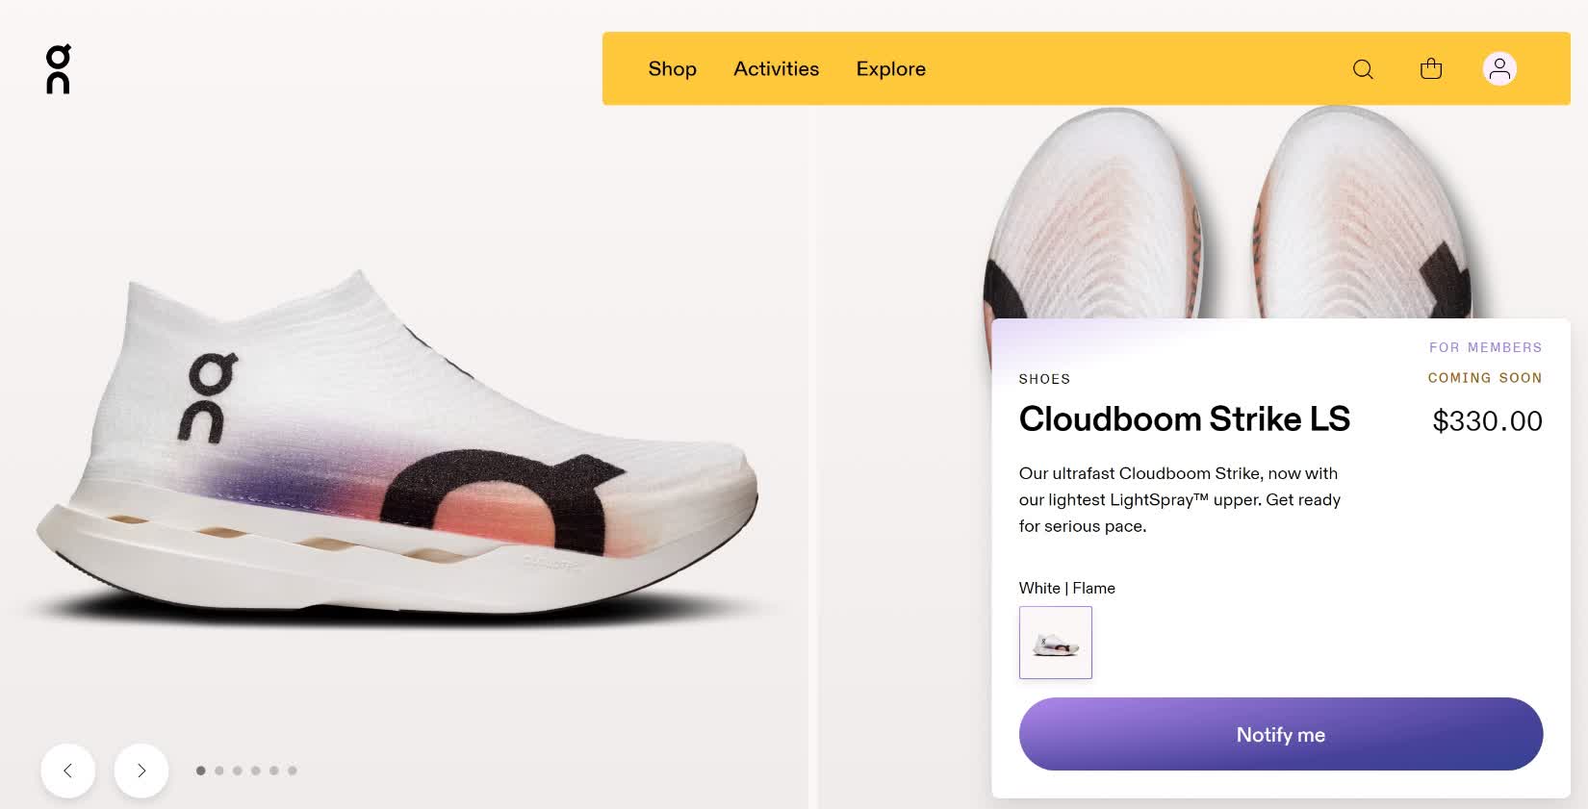Click the Cloudboom Strike LS title
Screen dimensions: 1588x809
(x=1184, y=419)
